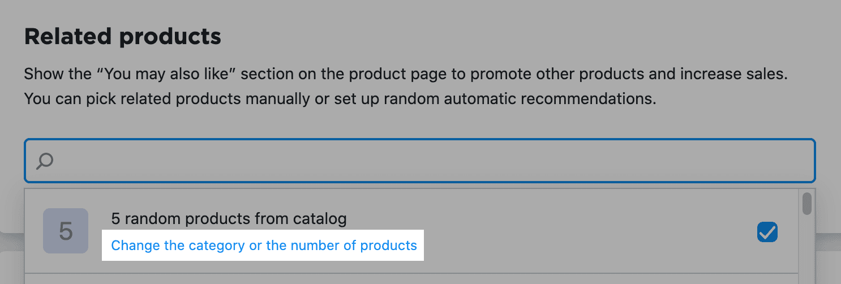Click empty space in the random products row

click(x=566, y=231)
